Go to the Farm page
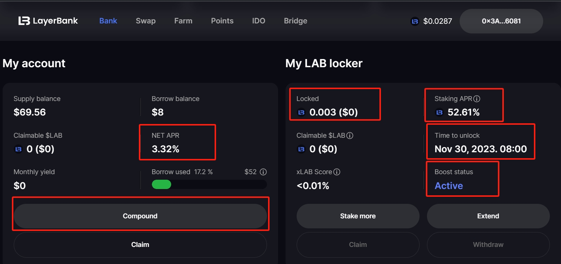561x264 pixels. [183, 21]
